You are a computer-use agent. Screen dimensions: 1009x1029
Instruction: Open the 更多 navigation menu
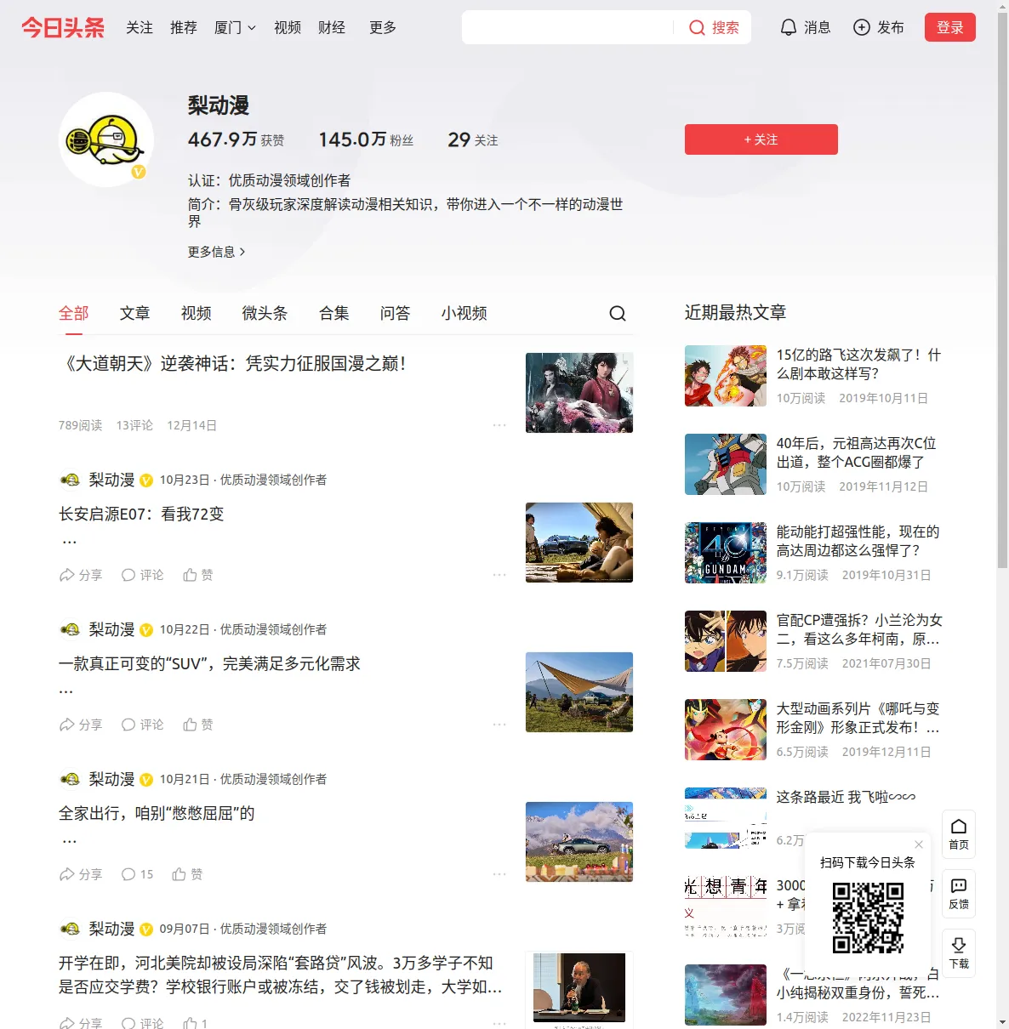tap(383, 27)
